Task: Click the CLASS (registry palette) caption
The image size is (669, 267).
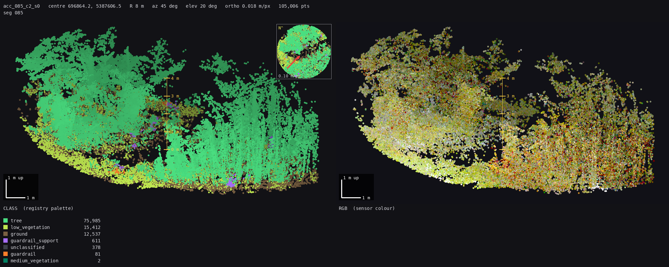Action: click(x=38, y=208)
